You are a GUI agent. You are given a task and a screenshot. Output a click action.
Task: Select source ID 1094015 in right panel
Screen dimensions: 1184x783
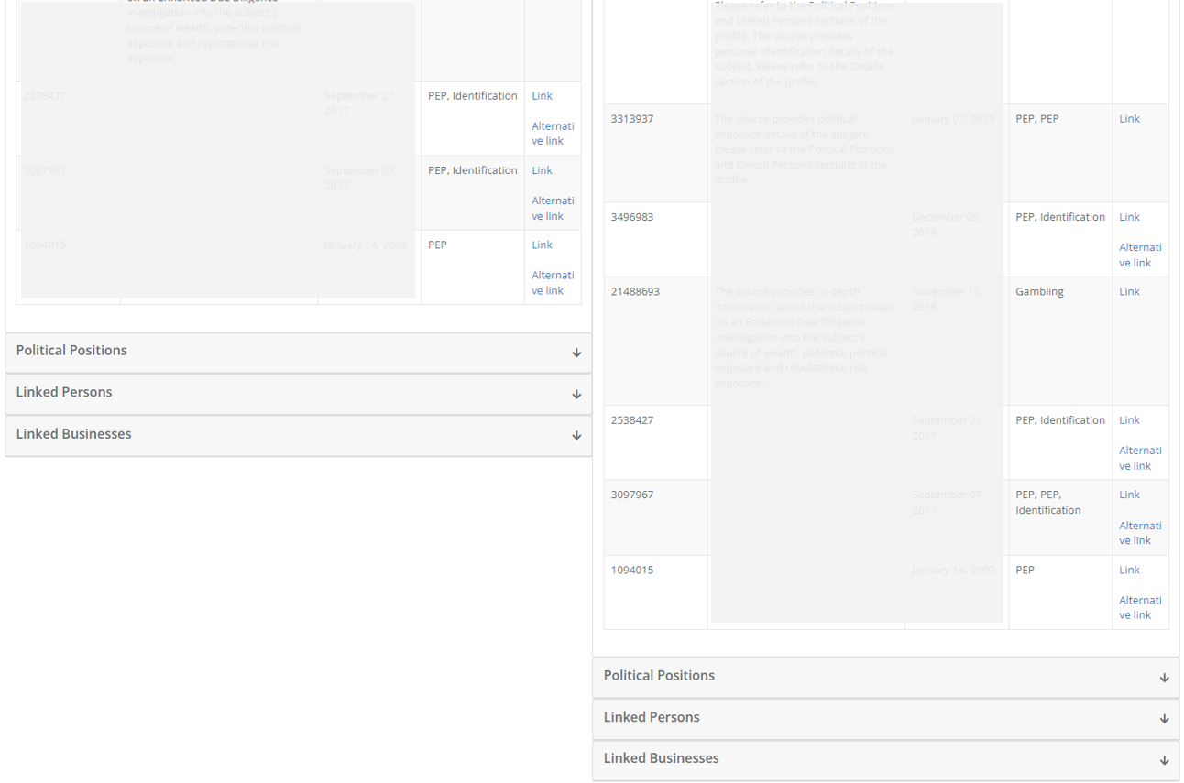coord(655,592)
